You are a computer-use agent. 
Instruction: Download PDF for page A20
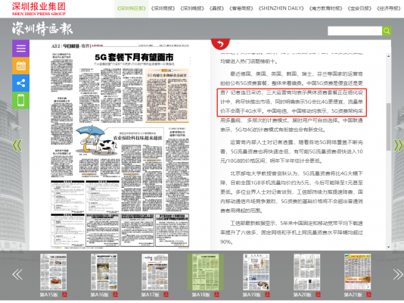coord(319,295)
